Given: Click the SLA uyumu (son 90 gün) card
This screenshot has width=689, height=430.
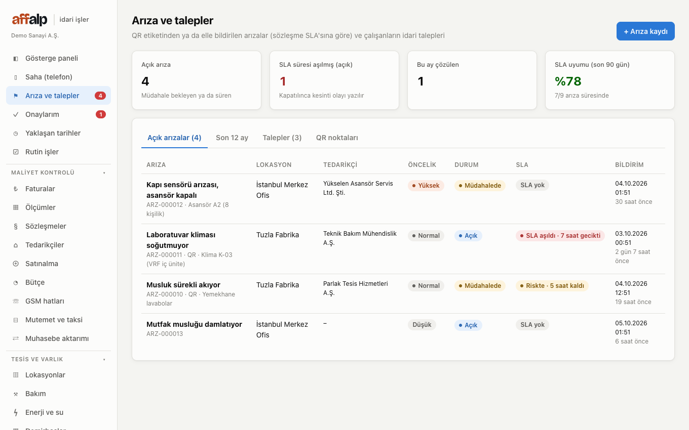Looking at the screenshot, I should [x=610, y=80].
